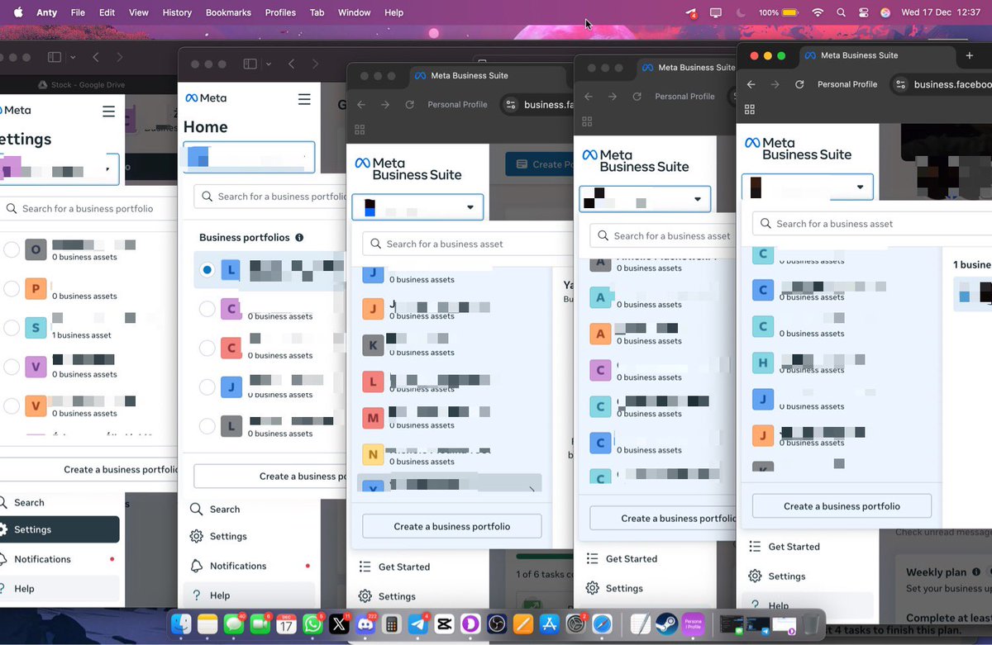Click Settings gear in frontmost window sidebar
Viewport: 992px width, 645px height.
point(755,576)
